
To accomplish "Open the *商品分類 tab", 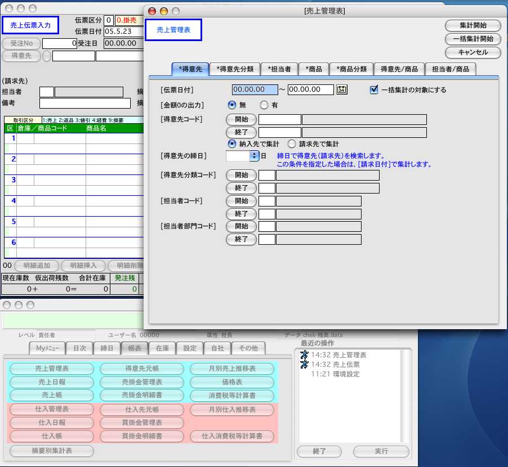I will coord(351,69).
